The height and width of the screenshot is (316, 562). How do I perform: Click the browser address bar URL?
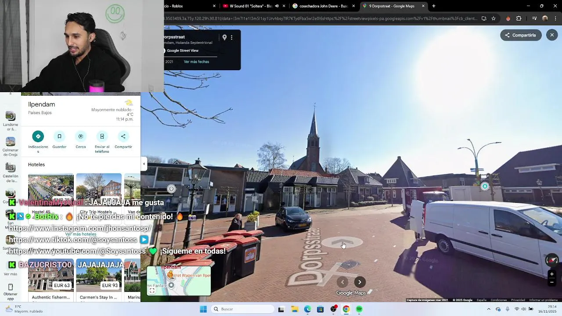pos(321,18)
